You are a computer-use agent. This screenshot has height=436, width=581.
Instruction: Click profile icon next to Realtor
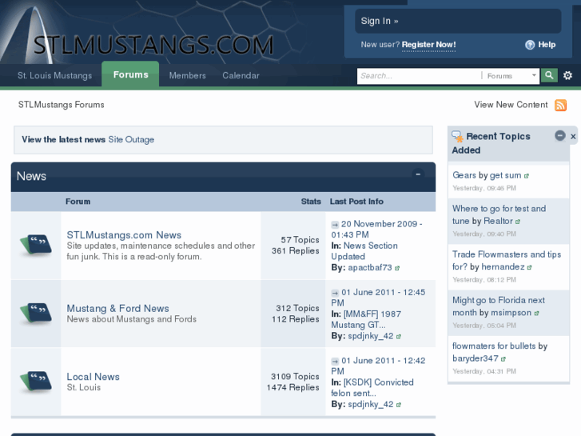click(x=518, y=222)
